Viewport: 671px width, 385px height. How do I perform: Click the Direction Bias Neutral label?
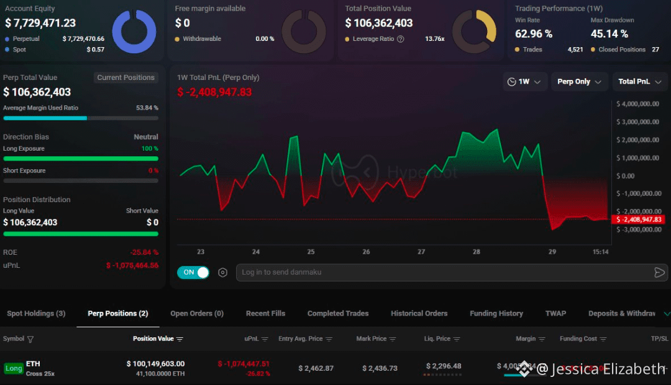point(146,137)
